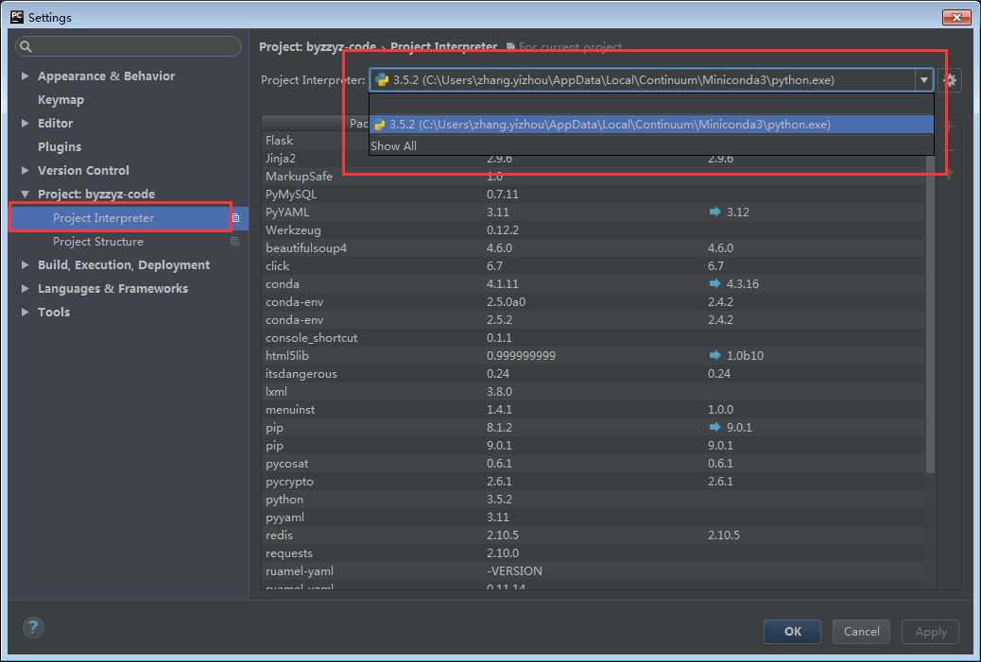981x662 pixels.
Task: Open the interpreter gear settings icon
Action: tap(950, 80)
